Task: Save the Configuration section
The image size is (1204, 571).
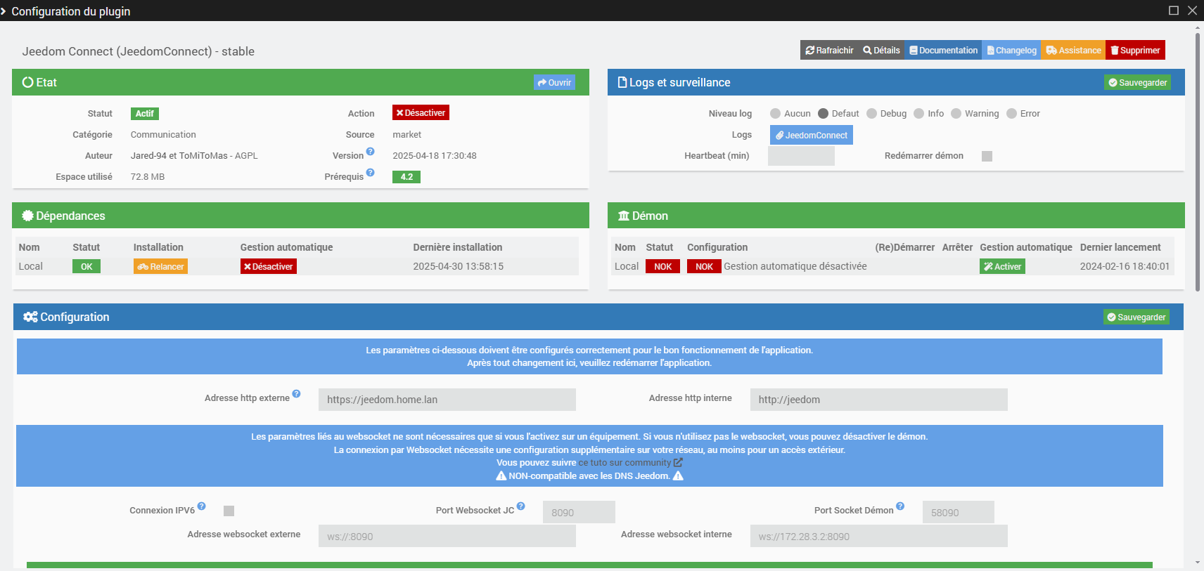Action: (x=1136, y=317)
